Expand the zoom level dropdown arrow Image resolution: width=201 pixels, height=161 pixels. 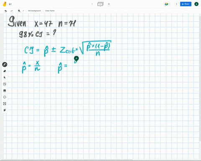23,11
